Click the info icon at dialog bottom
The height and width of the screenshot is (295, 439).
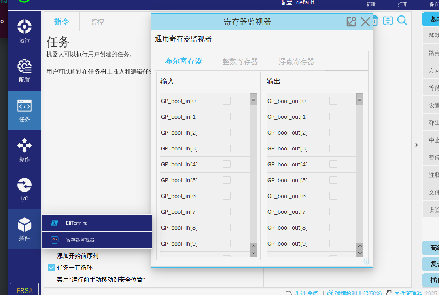366,261
